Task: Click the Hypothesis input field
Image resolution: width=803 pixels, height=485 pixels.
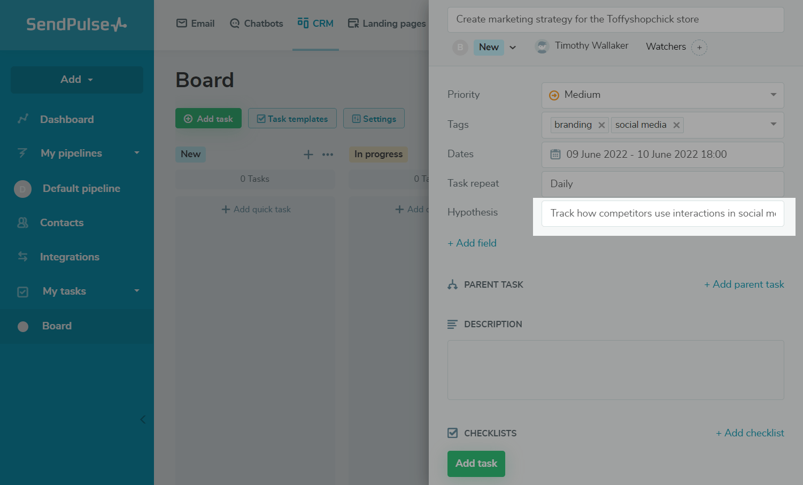Action: point(662,213)
